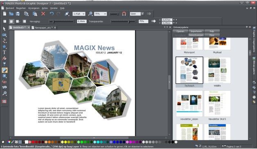Open the red Live Effects tool

4,101
